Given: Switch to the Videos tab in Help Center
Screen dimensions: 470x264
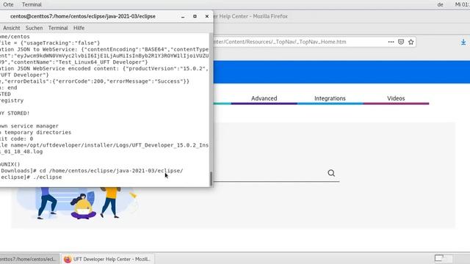Looking at the screenshot, I should tap(396, 98).
